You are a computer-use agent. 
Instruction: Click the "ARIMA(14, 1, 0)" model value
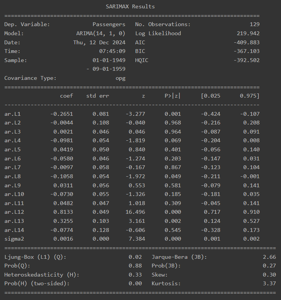tap(101, 34)
